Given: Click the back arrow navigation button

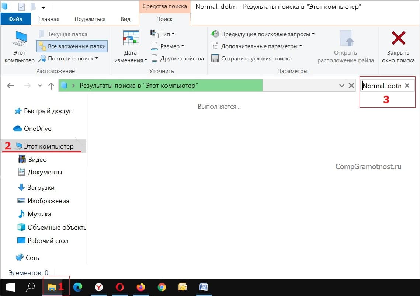Looking at the screenshot, I should click(x=11, y=86).
